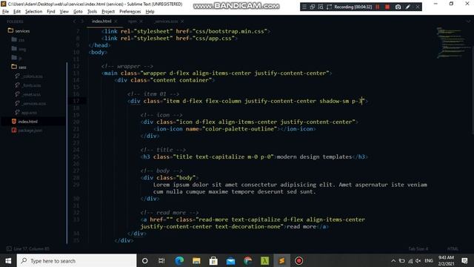Go to next tab with right arrow

82,22
